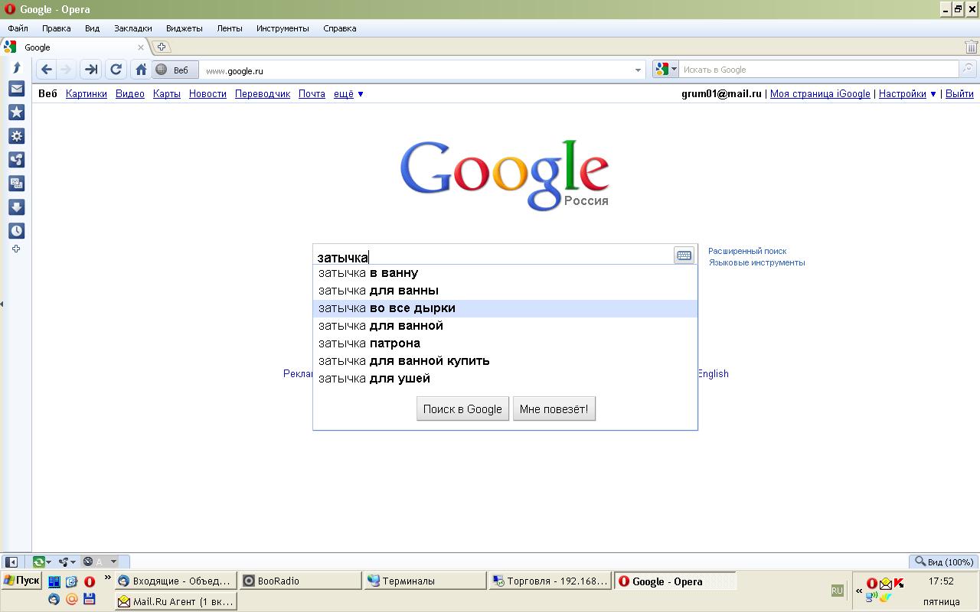
Task: Open the Вид menu
Action: pos(92,28)
